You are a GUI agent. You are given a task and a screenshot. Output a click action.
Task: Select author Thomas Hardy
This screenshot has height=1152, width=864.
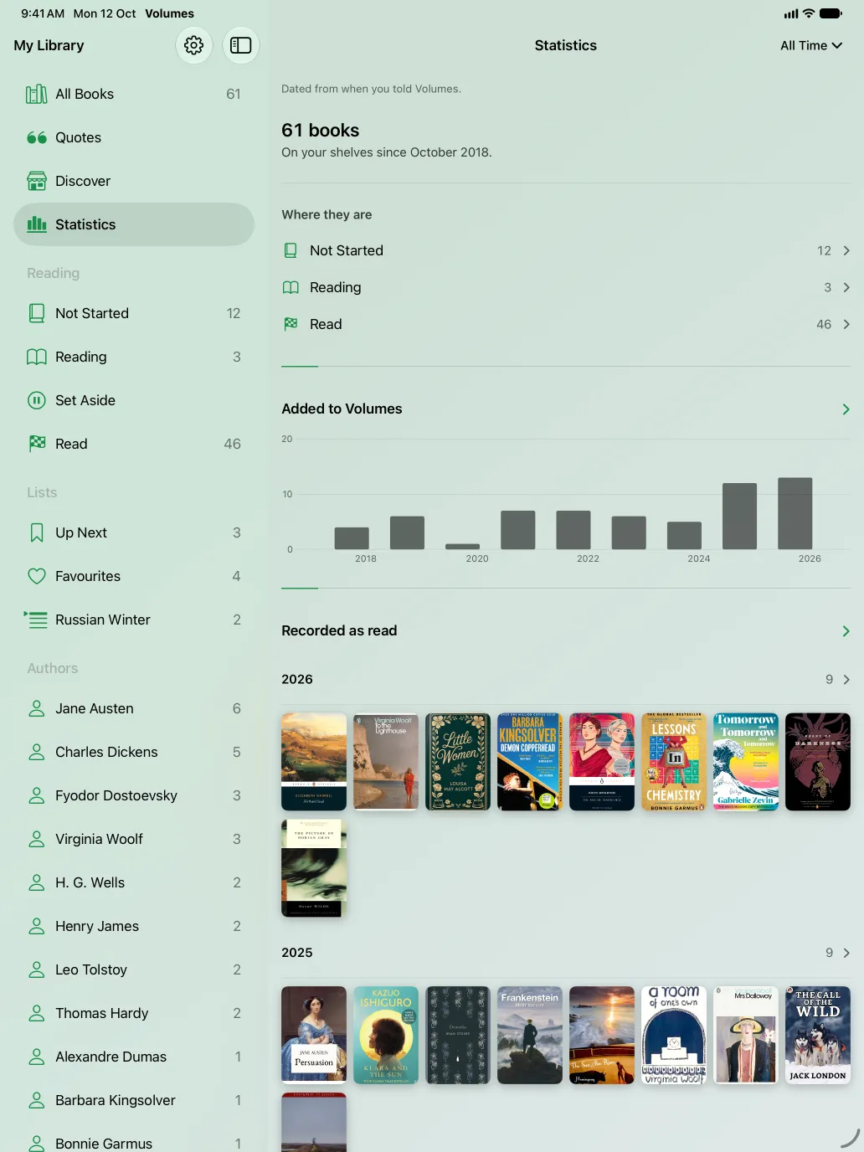[x=134, y=1013]
